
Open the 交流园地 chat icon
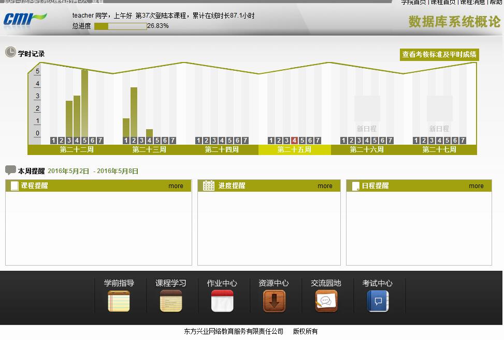[326, 301]
